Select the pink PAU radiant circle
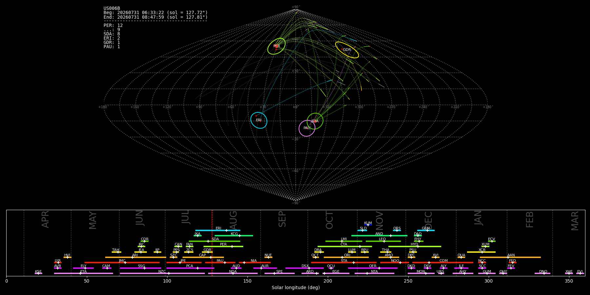Image resolution: width=590 pixels, height=295 pixels. pyautogui.click(x=307, y=128)
